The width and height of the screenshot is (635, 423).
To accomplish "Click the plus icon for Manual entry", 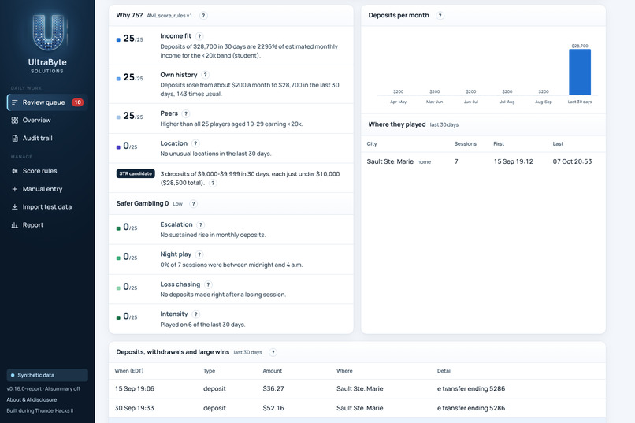I will (15, 189).
